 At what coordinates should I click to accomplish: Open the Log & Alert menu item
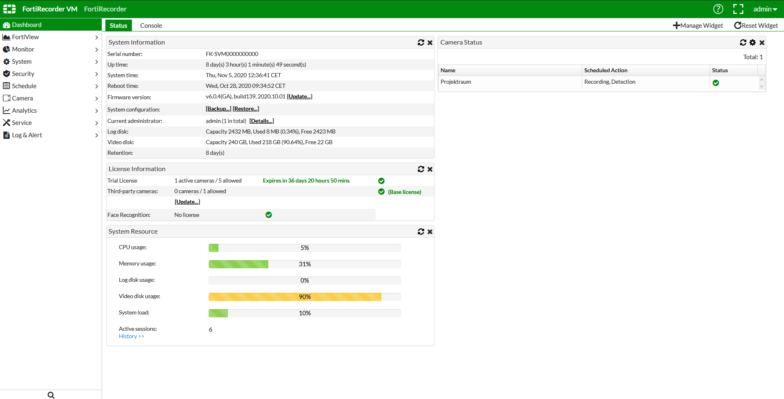tap(51, 135)
